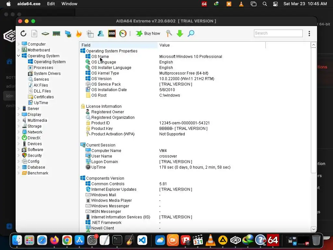This screenshot has height=250, width=333.
Task: Focus the Search input field
Action: coord(278,33)
